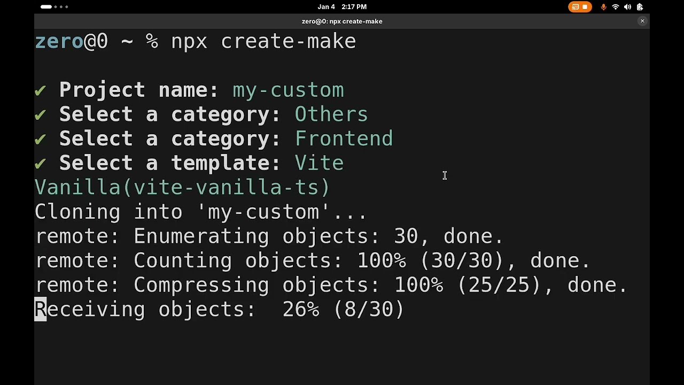Stop screen recording with the square button
This screenshot has width=684, height=385.
click(x=585, y=7)
